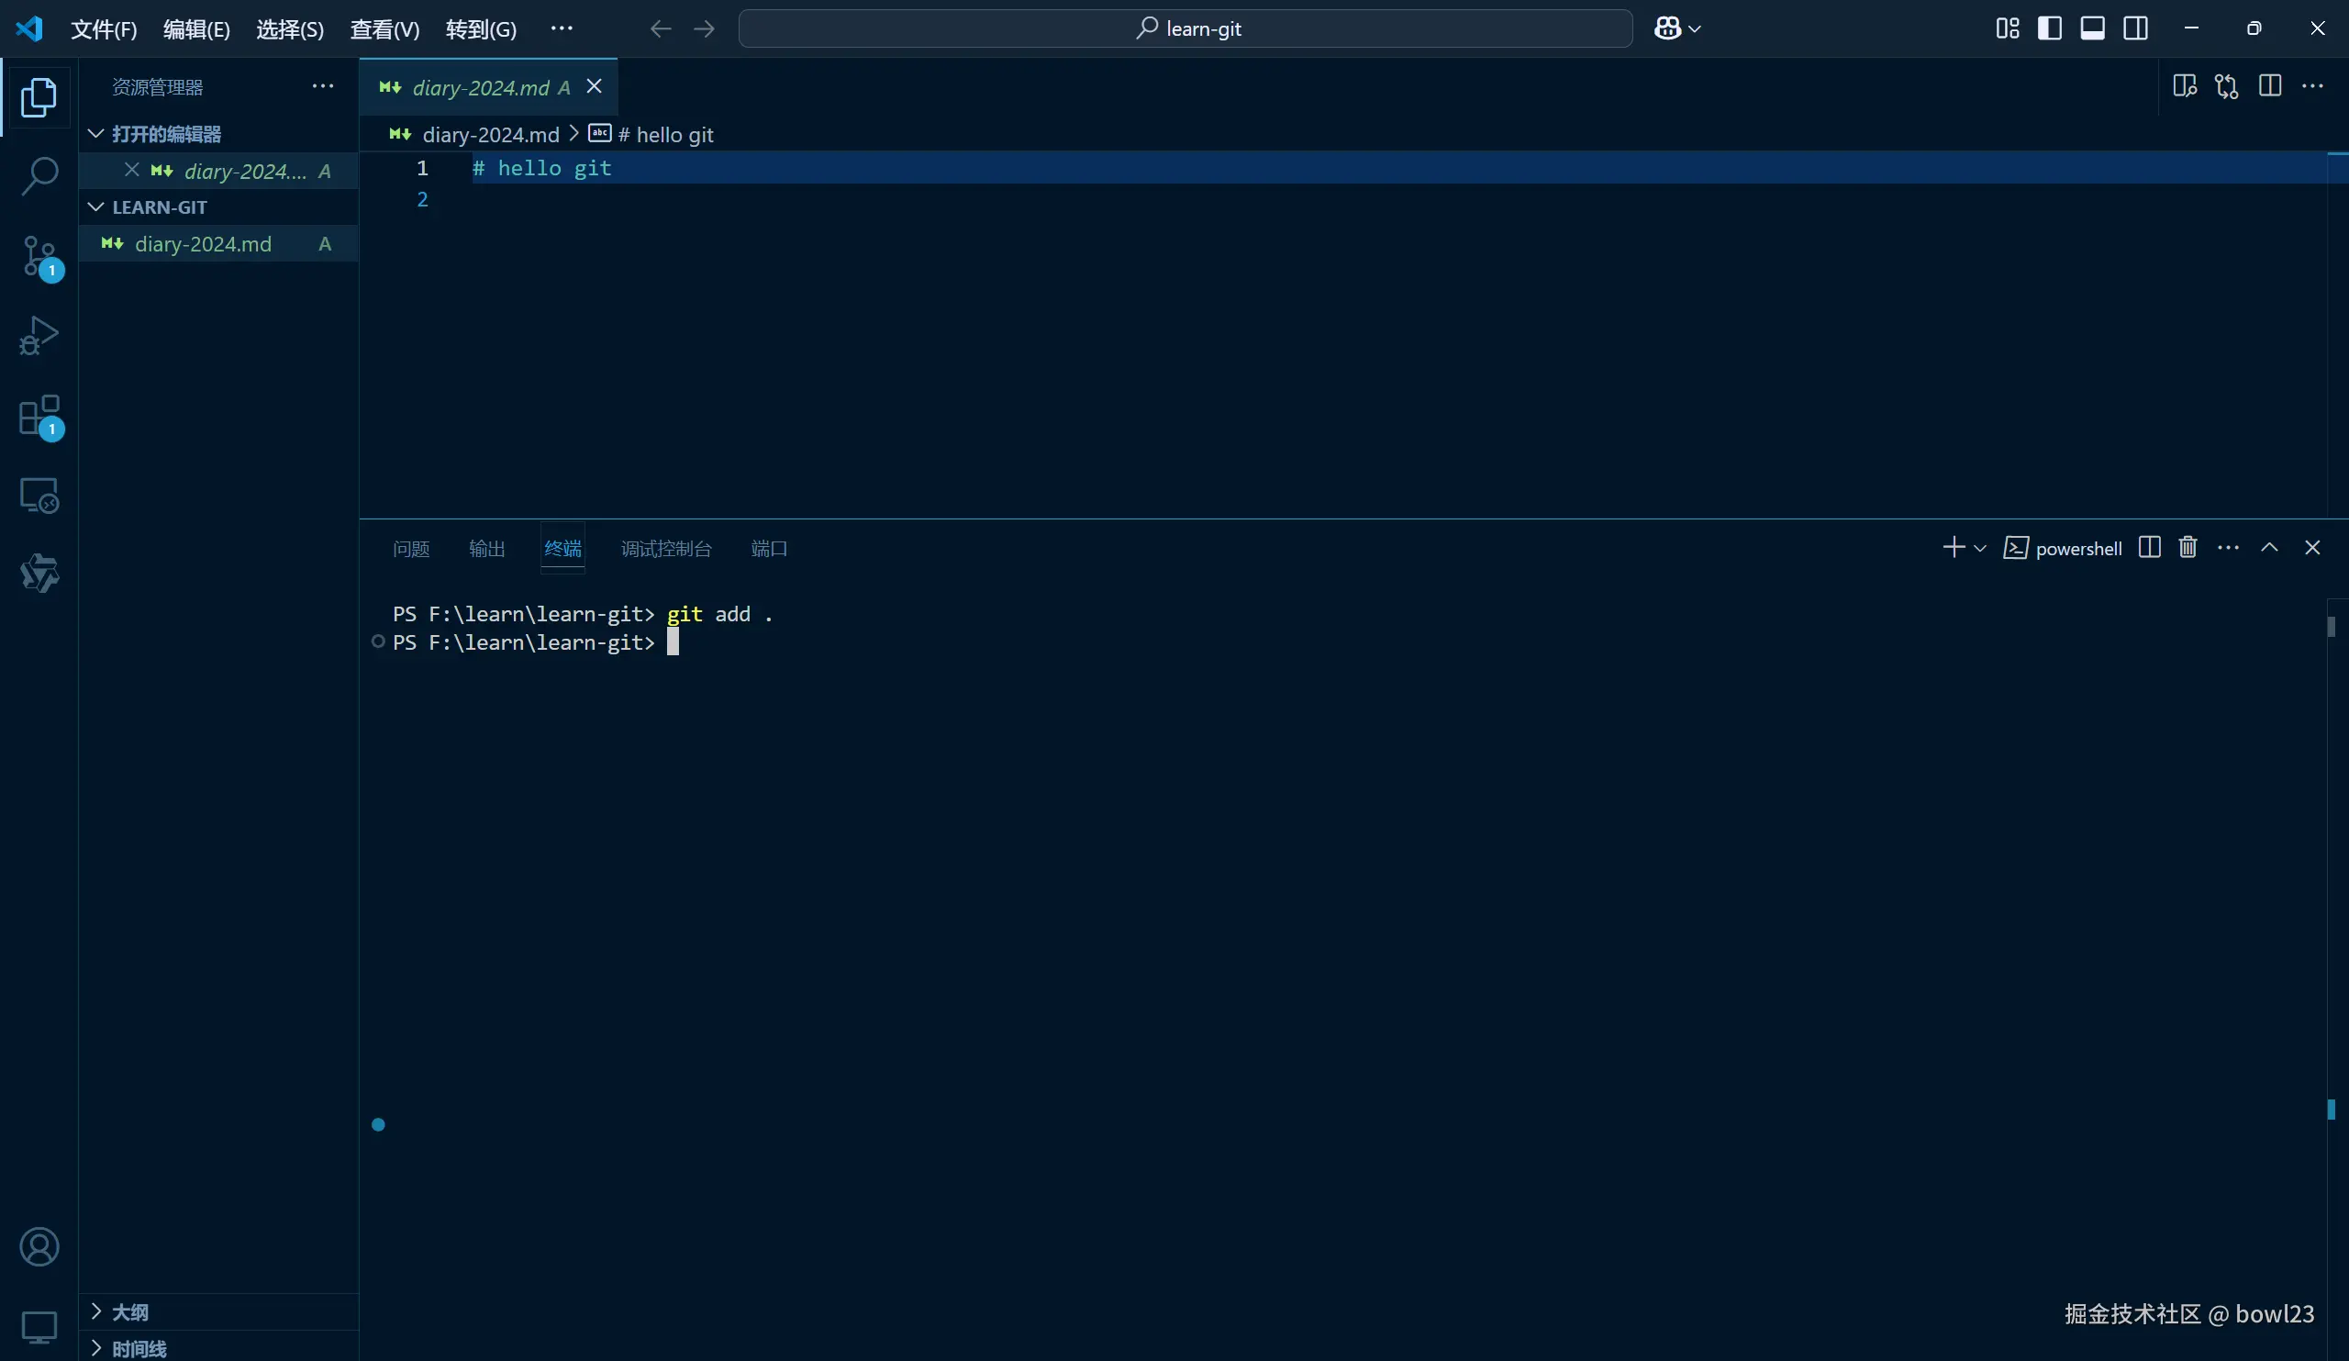Click the learn-git command center search box
Image resolution: width=2349 pixels, height=1361 pixels.
click(1185, 28)
